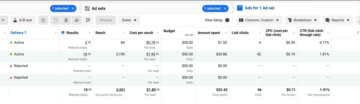The image size is (360, 104).
Task: Open the Amount spent column menu arrow
Action: [226, 33]
